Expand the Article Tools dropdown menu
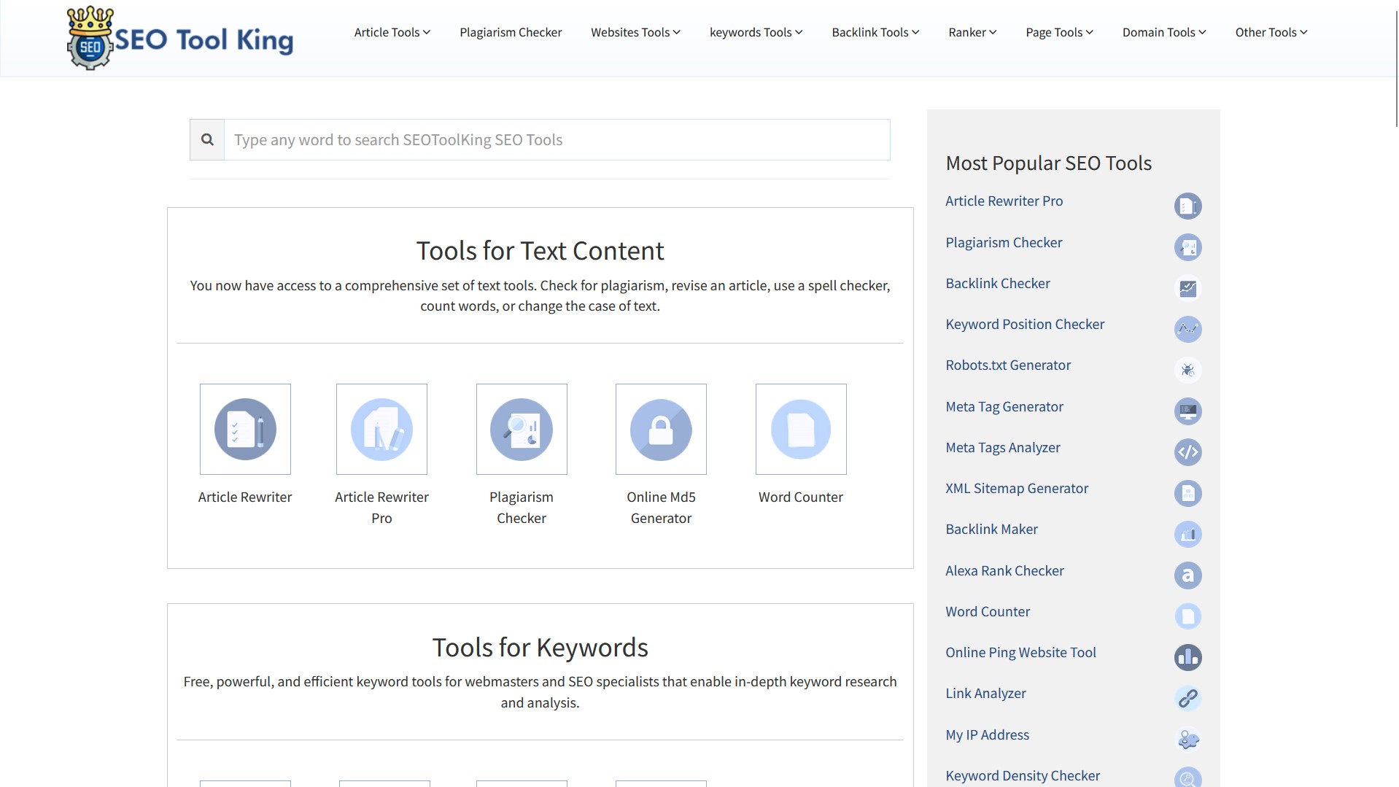 coord(392,32)
